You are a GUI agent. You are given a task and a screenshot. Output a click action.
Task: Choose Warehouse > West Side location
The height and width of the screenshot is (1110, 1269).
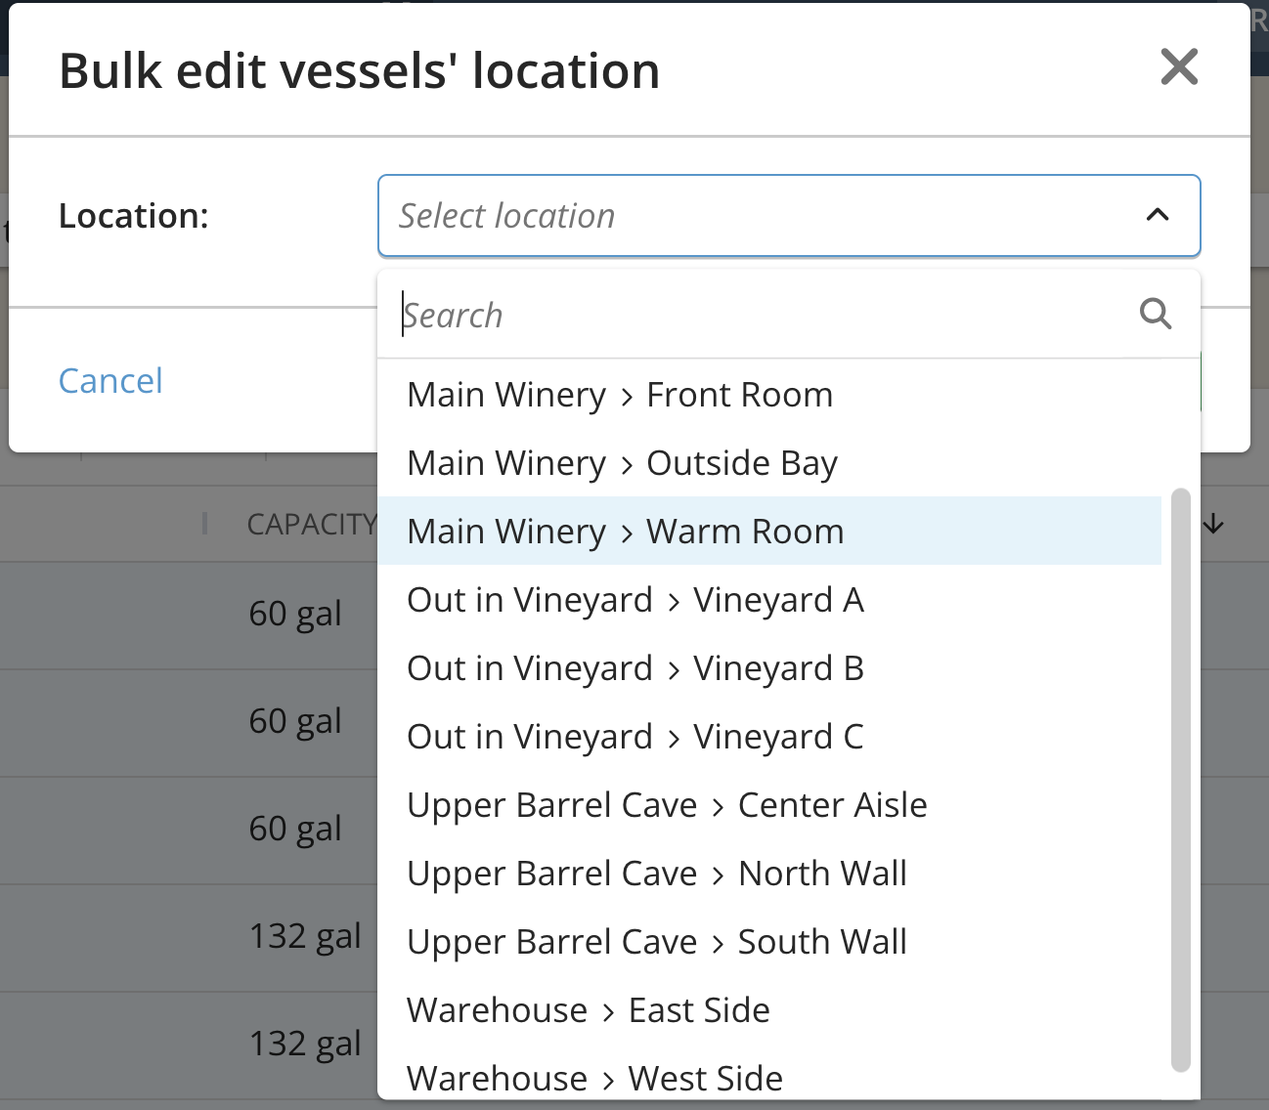[769, 1078]
